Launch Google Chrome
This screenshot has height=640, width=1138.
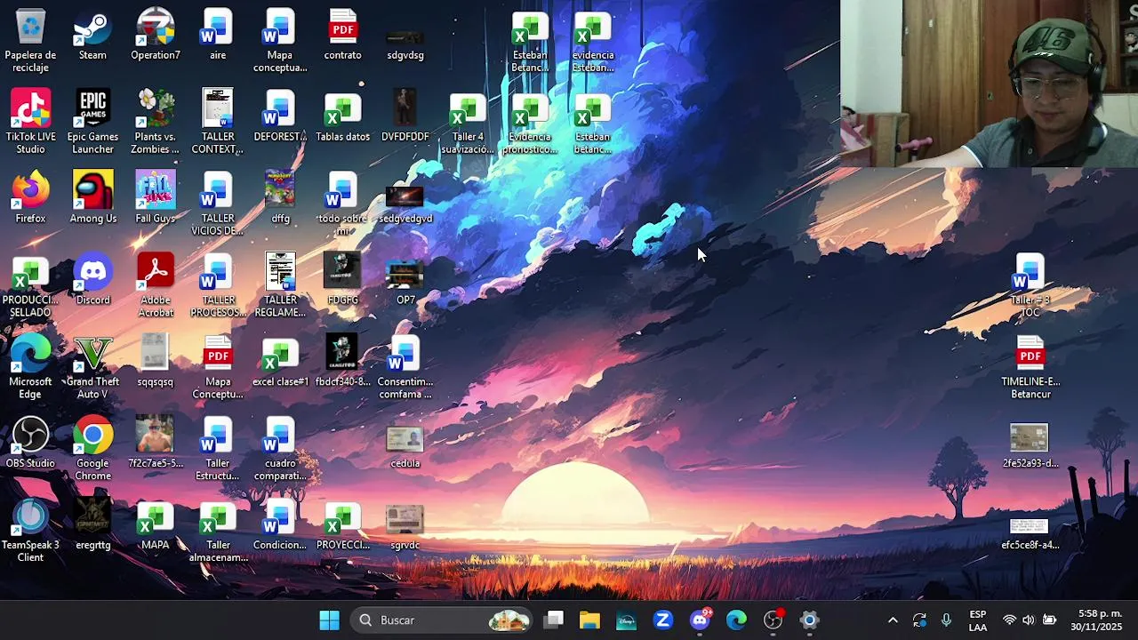coord(92,449)
